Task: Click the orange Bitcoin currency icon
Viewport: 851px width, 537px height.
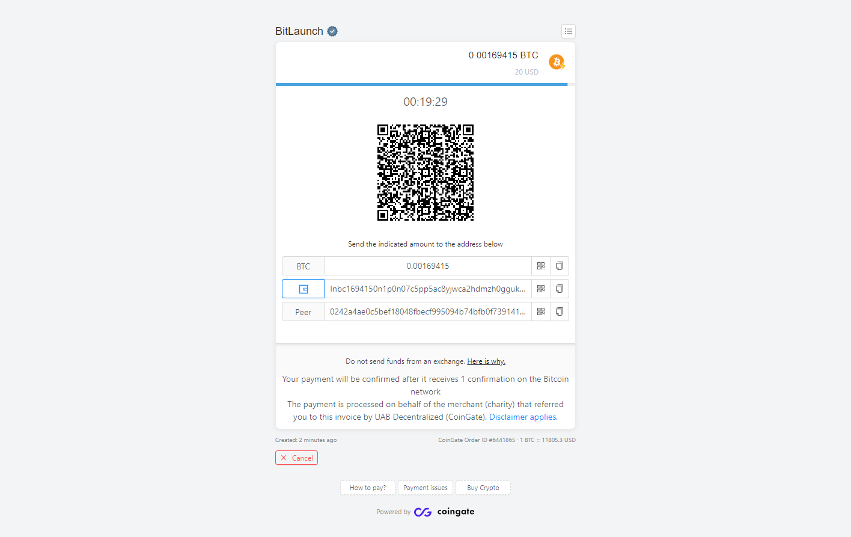Action: (x=557, y=62)
